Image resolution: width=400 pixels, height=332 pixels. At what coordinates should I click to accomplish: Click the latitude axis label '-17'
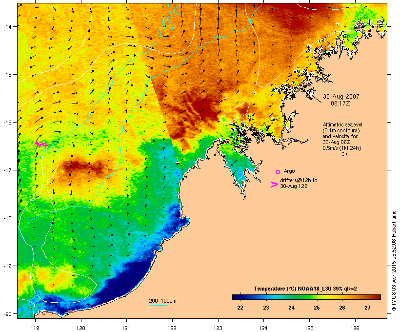7,170
